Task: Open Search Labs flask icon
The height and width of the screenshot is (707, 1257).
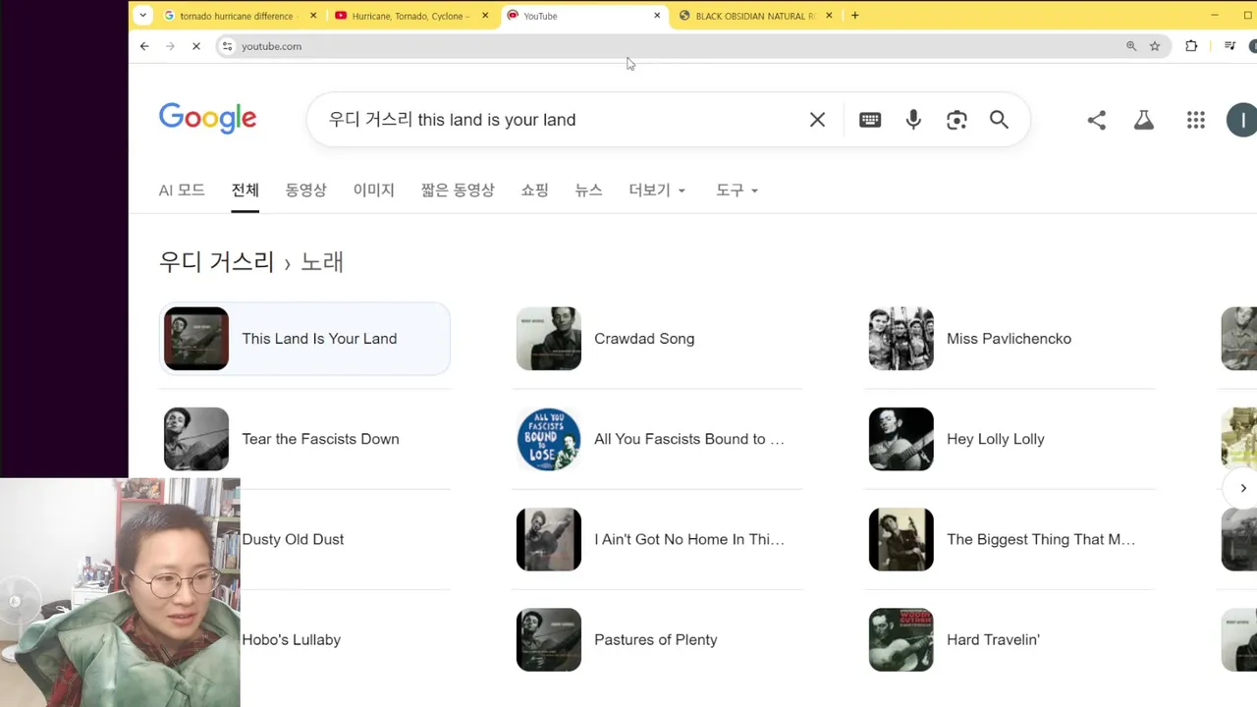Action: 1144,120
